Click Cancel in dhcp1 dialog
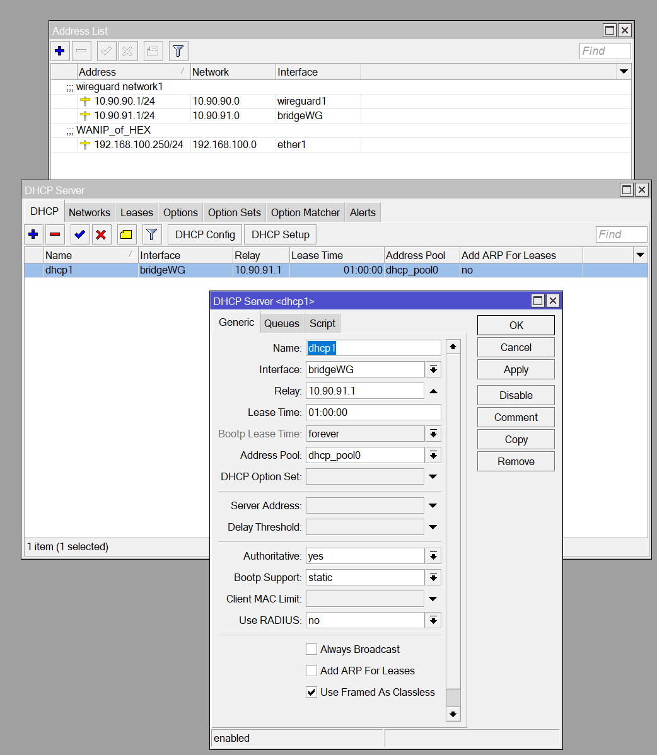This screenshot has width=657, height=755. pyautogui.click(x=516, y=347)
